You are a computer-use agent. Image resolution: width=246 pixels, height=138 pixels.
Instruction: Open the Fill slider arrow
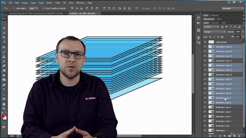click(243, 37)
